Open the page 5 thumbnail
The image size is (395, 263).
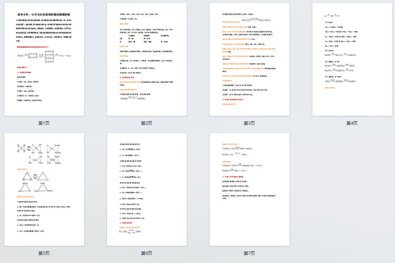[44, 189]
